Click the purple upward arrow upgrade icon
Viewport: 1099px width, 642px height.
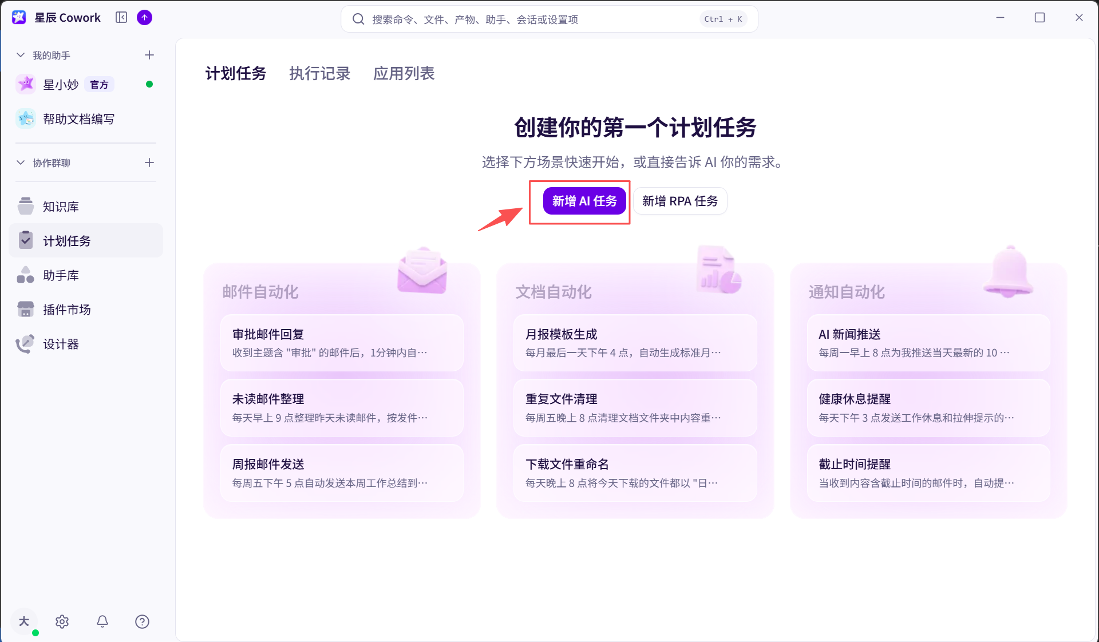pyautogui.click(x=145, y=18)
